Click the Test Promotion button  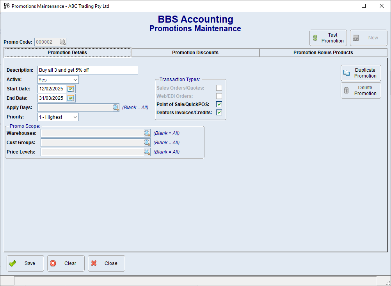point(328,38)
